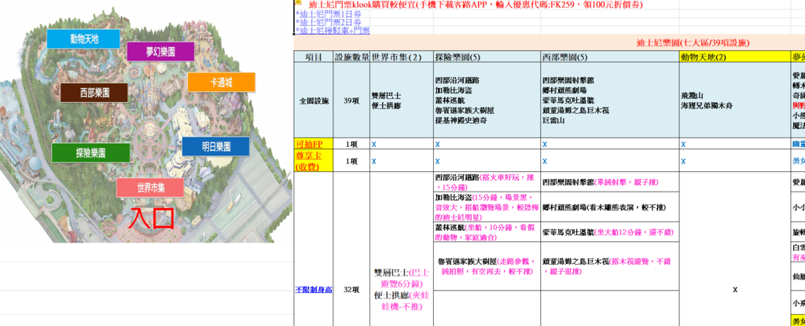Select the 西部樂園(5) column header
The image size is (805, 326).
pos(609,57)
